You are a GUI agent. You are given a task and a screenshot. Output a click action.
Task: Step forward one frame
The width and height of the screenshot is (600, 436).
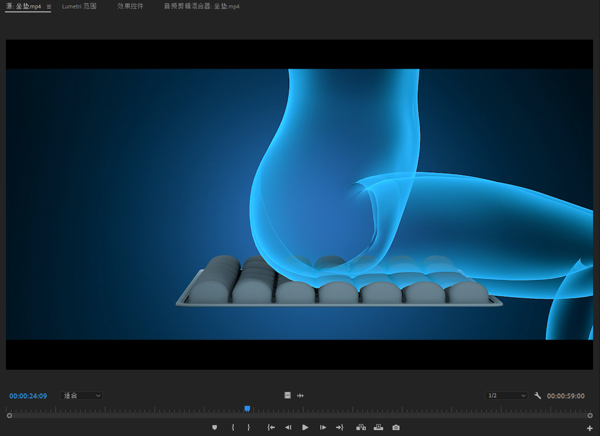click(x=323, y=428)
